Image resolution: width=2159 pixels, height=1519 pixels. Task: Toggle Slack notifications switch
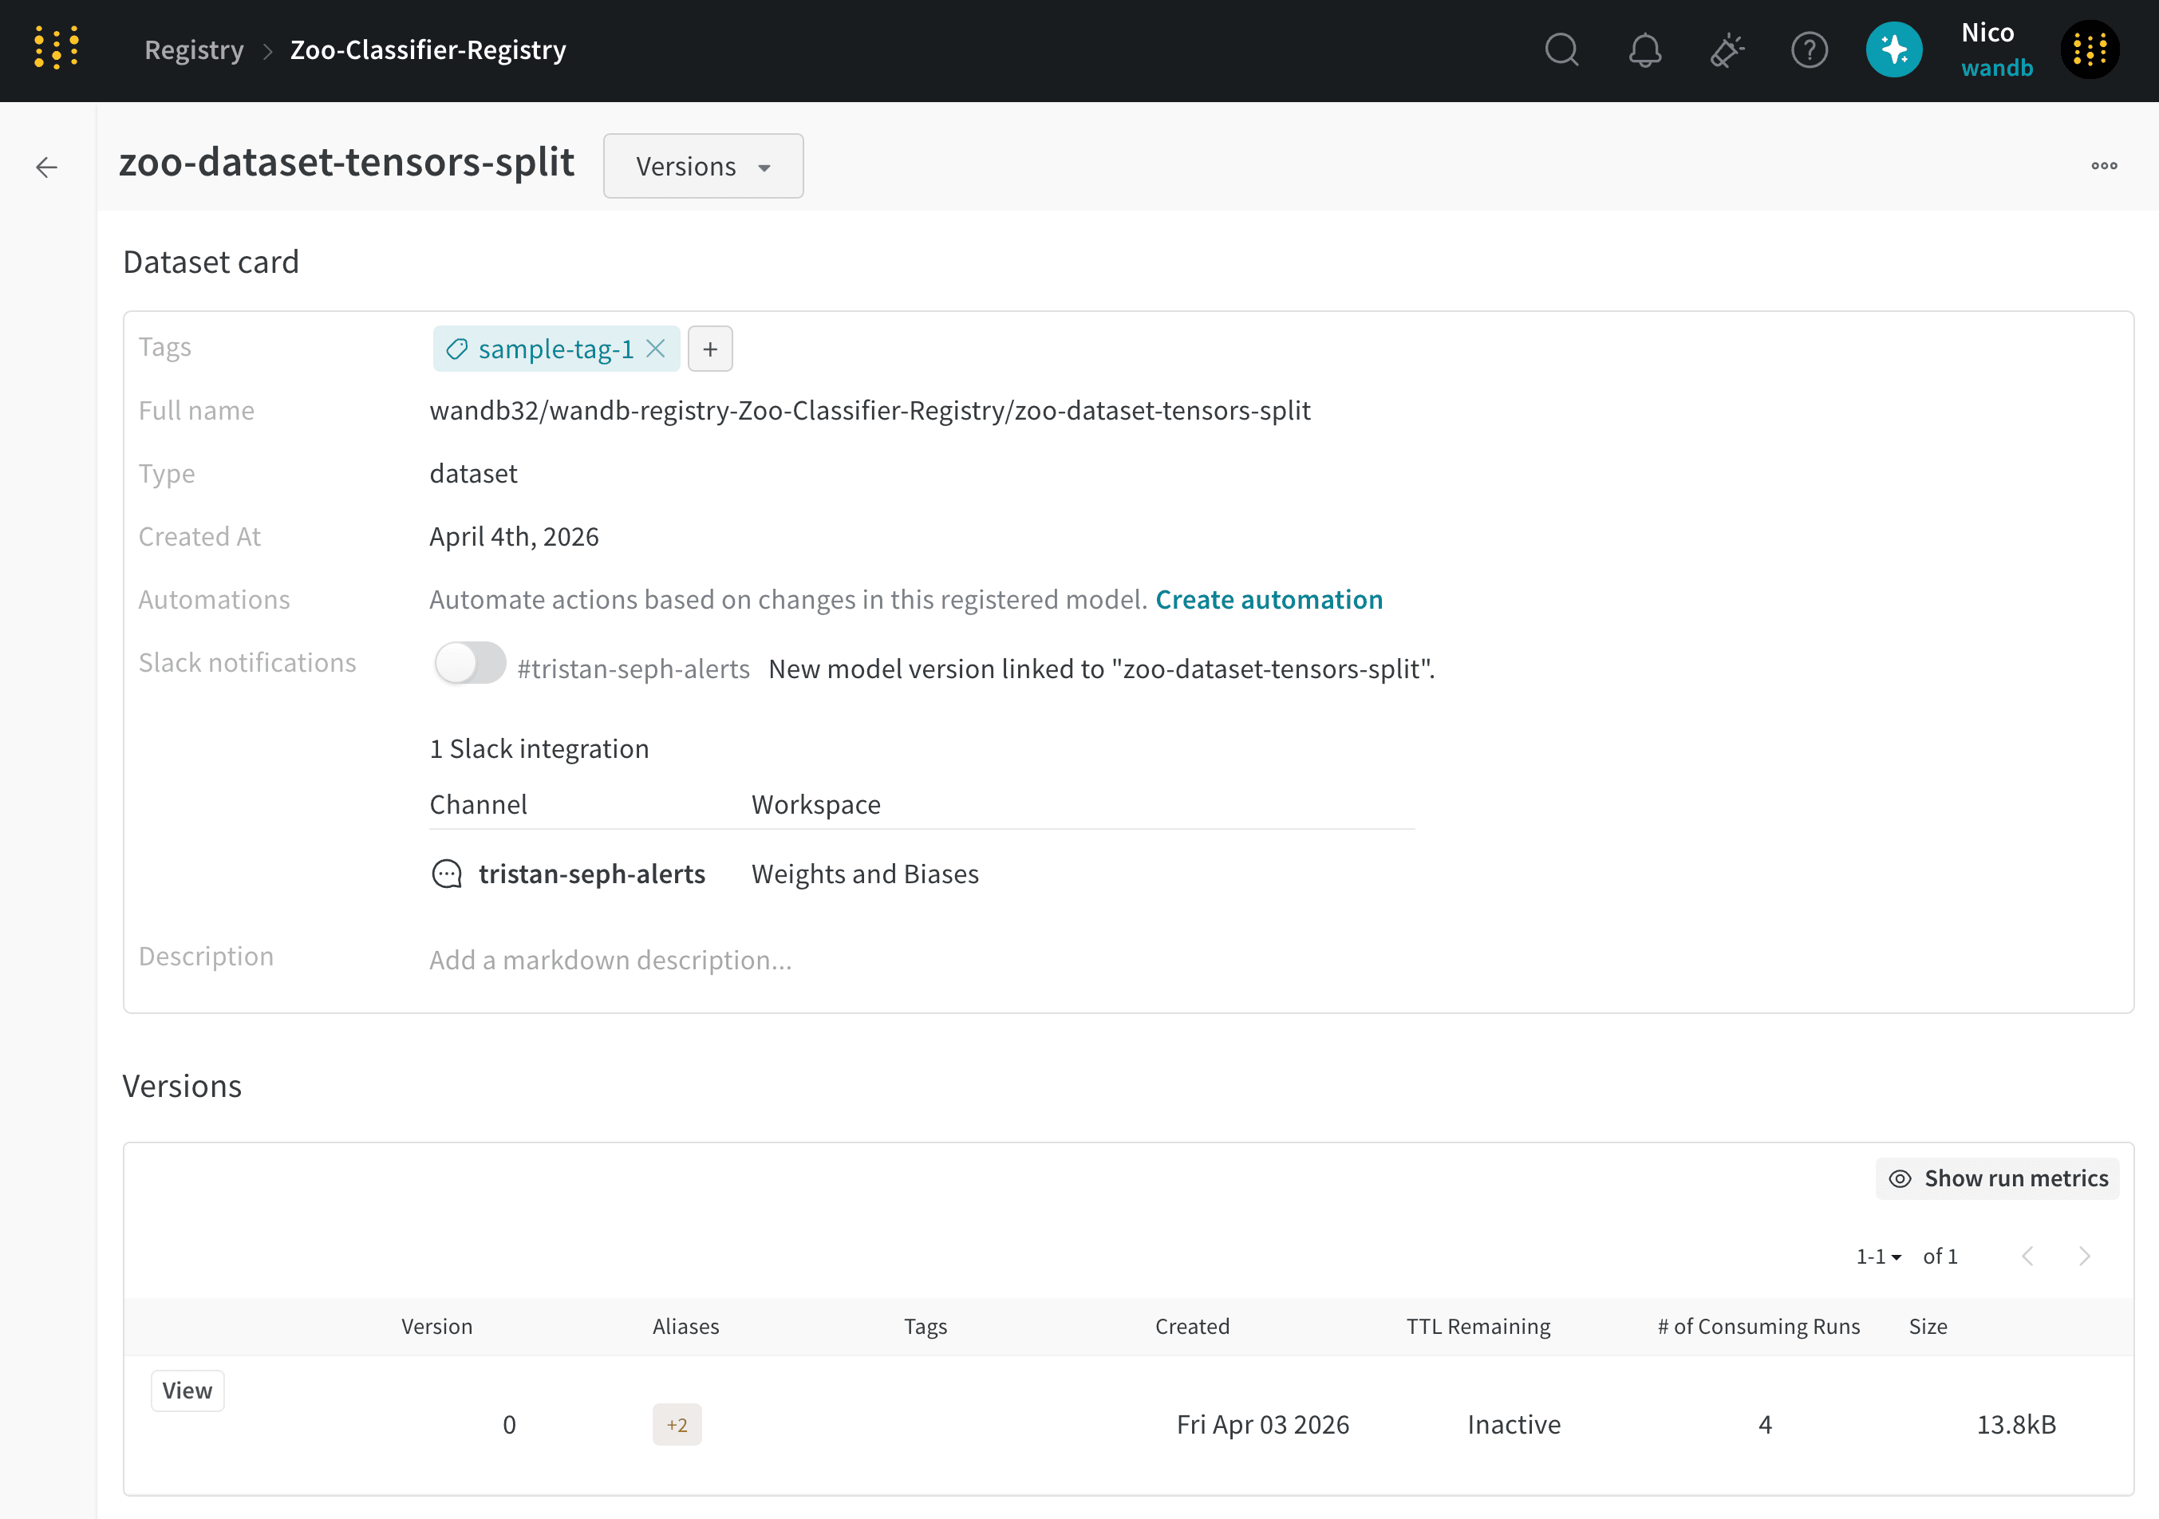[470, 664]
